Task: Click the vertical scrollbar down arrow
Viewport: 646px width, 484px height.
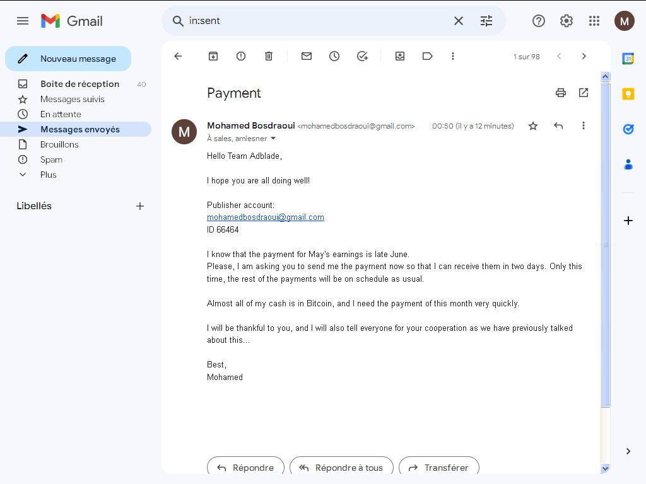Action: (x=605, y=468)
